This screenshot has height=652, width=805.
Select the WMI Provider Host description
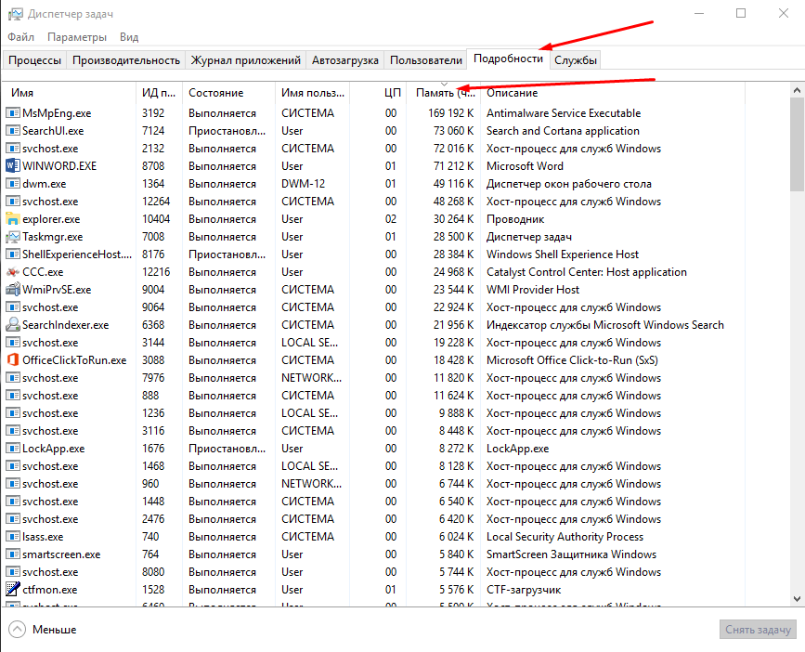pyautogui.click(x=533, y=289)
